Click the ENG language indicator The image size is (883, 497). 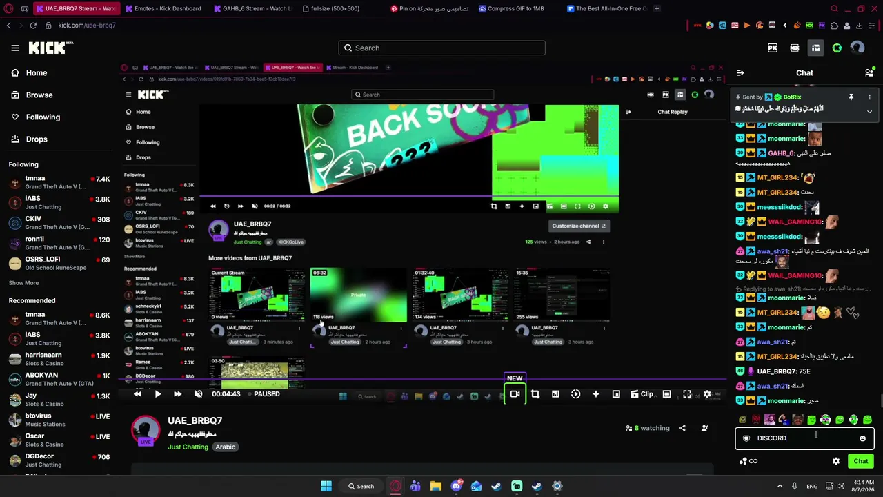pyautogui.click(x=813, y=487)
